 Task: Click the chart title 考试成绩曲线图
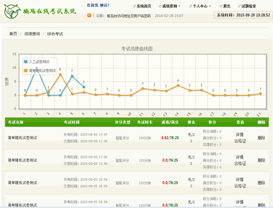[x=137, y=49]
